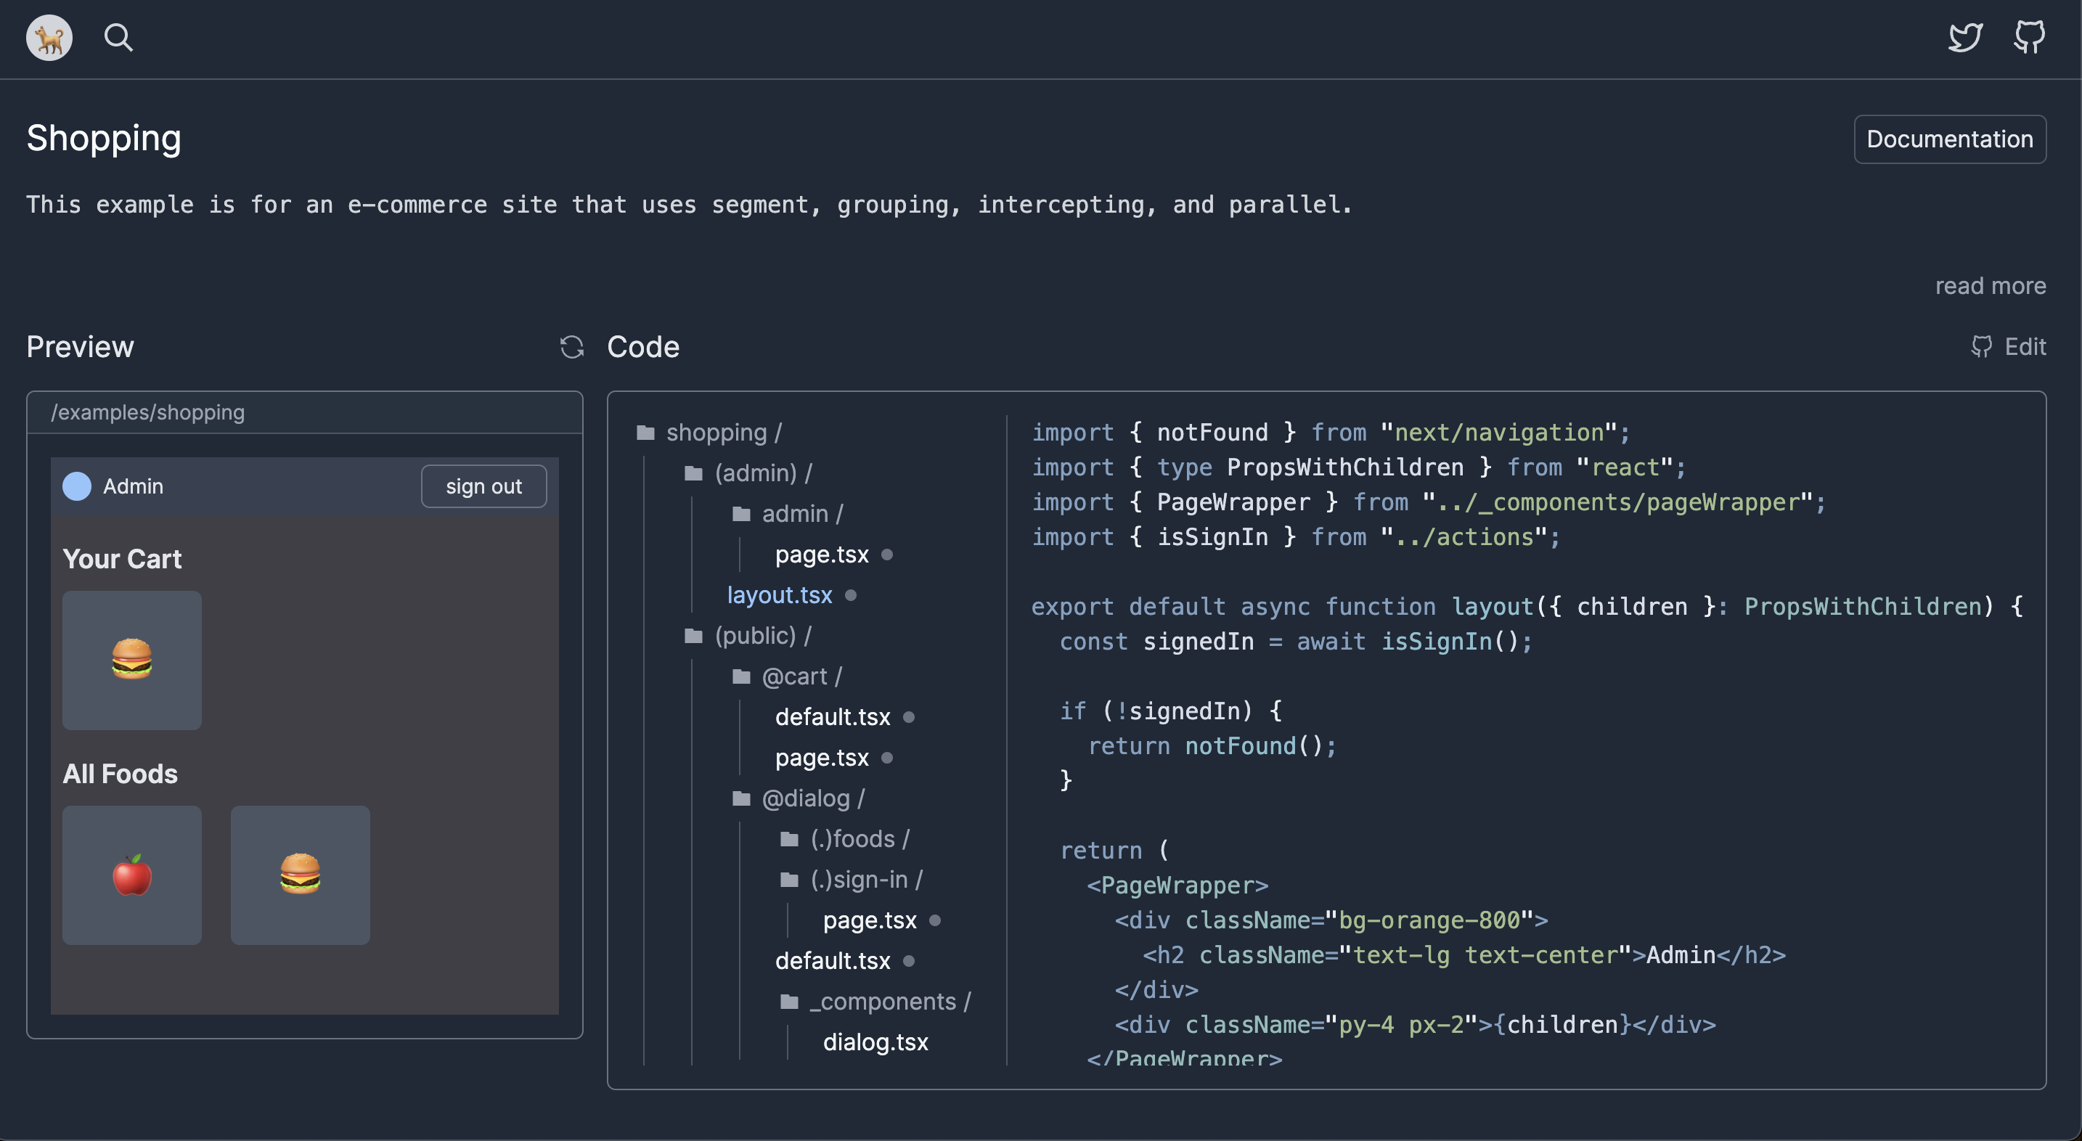Open search with the magnifier icon
The width and height of the screenshot is (2082, 1141).
pos(118,38)
